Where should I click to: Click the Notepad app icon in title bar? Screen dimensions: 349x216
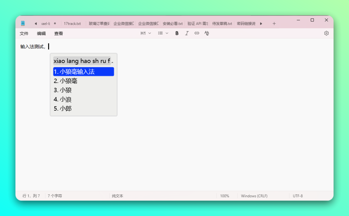click(x=23, y=23)
